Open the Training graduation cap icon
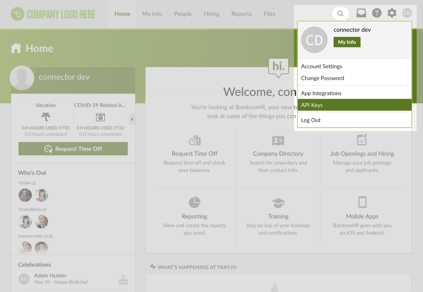423x292 pixels. (278, 203)
